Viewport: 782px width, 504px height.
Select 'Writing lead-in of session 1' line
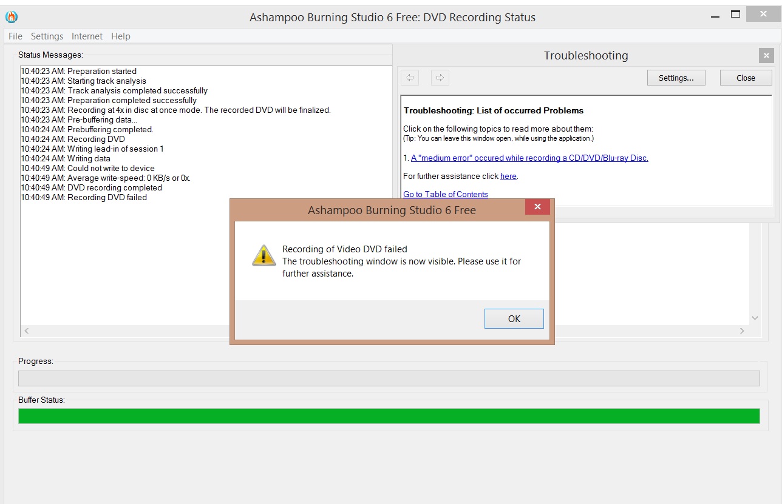pos(93,149)
